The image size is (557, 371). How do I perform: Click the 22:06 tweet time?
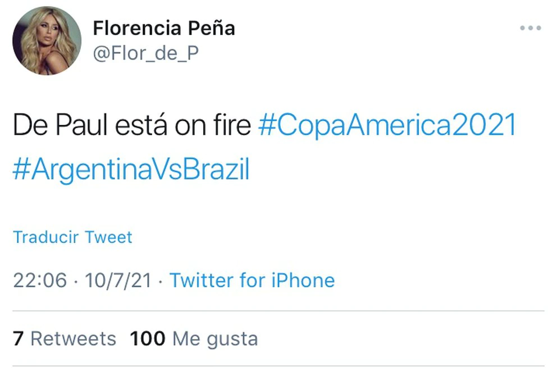point(40,280)
